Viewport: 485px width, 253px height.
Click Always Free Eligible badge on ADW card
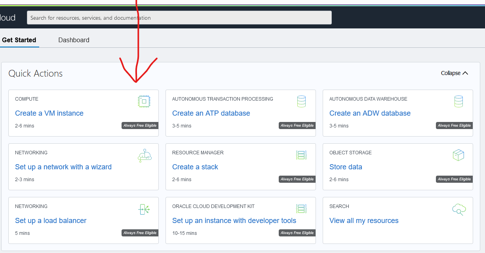(x=454, y=126)
